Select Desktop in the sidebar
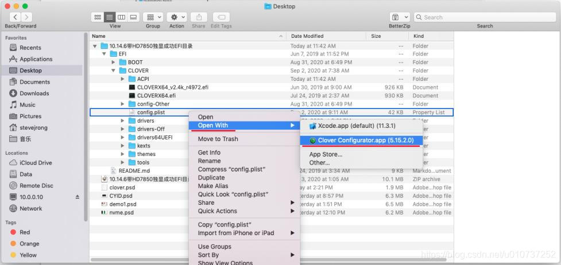Screen dimensions: 561x265 [31, 71]
